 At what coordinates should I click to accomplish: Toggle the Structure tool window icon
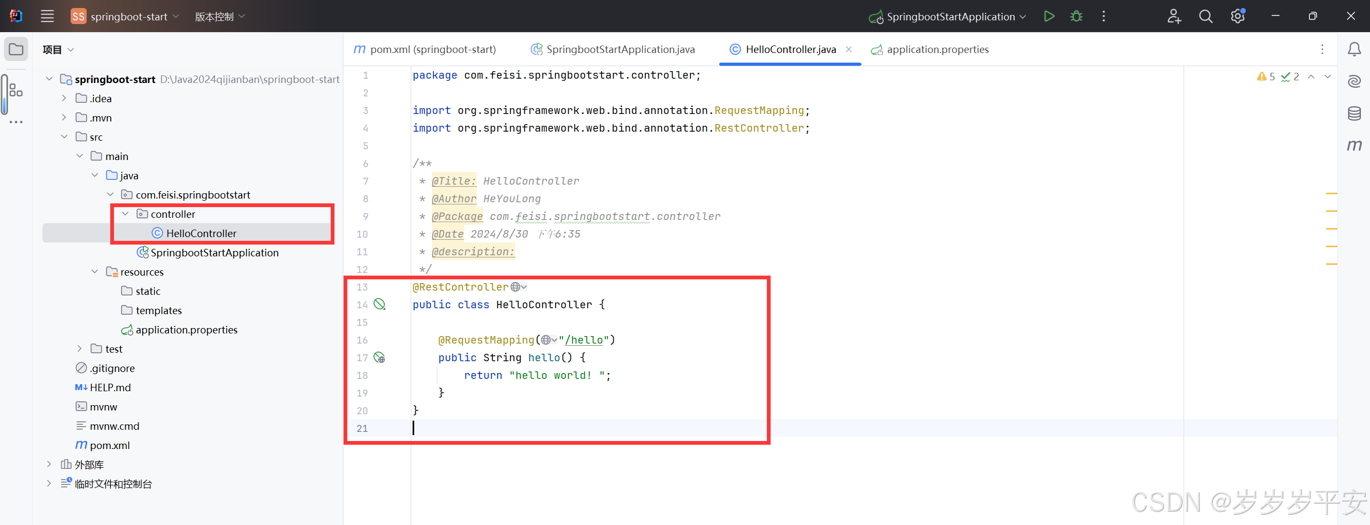click(x=16, y=90)
